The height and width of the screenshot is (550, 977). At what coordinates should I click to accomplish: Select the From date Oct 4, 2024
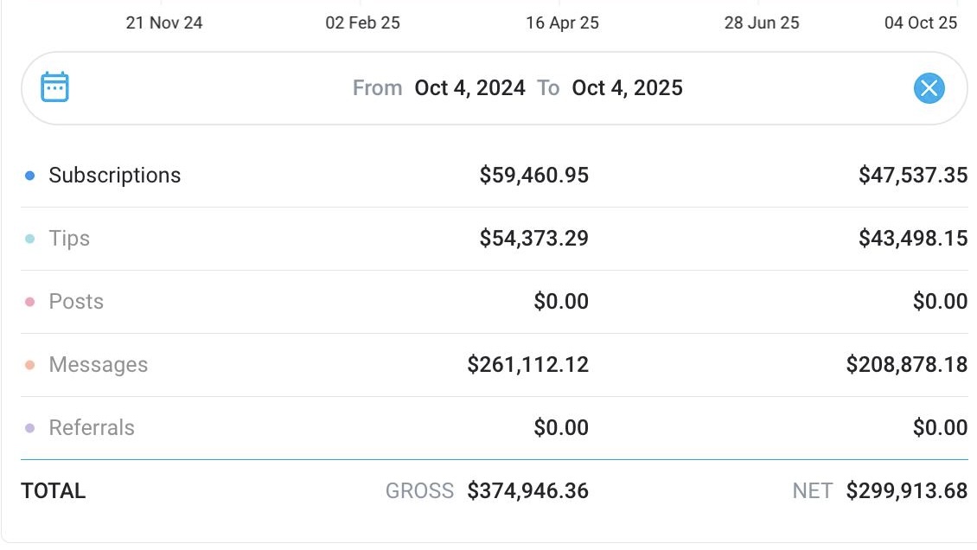pos(469,88)
